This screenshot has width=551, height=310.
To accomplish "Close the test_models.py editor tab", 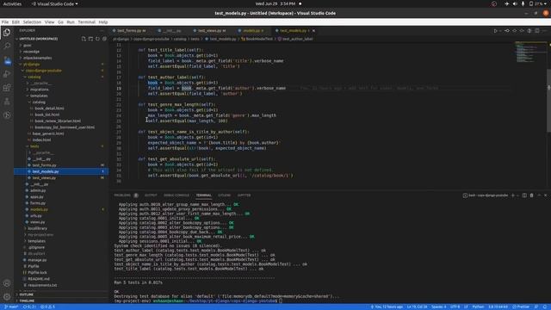I will point(313,31).
